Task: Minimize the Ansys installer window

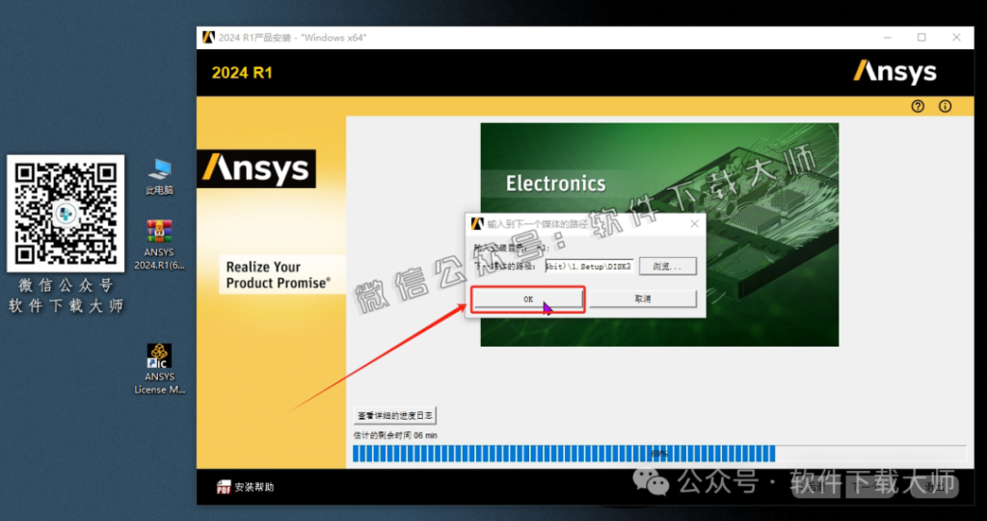Action: (x=888, y=38)
